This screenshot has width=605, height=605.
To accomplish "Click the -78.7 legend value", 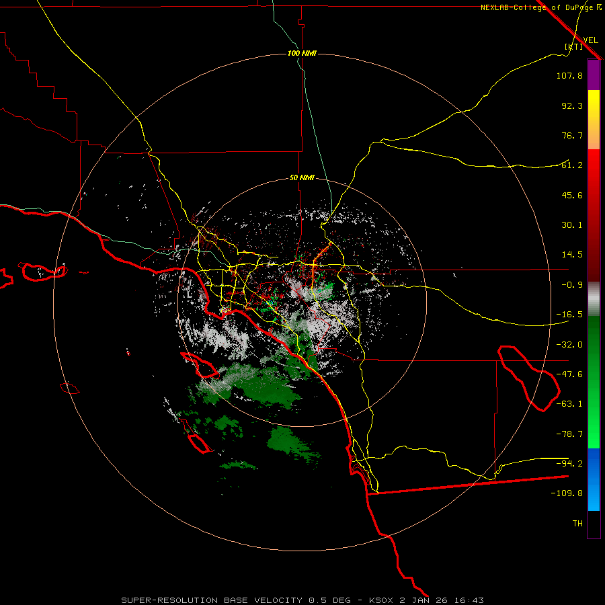I will 569,434.
